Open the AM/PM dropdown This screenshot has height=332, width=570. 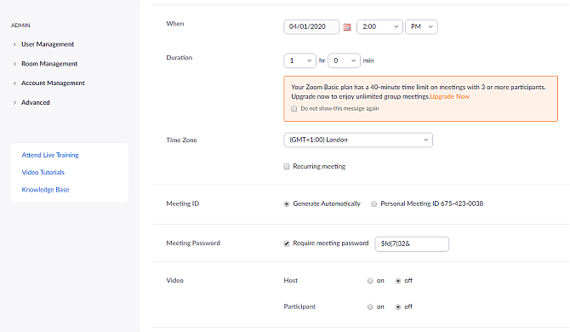(x=421, y=27)
